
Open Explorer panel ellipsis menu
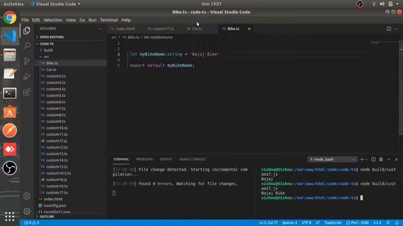100,29
